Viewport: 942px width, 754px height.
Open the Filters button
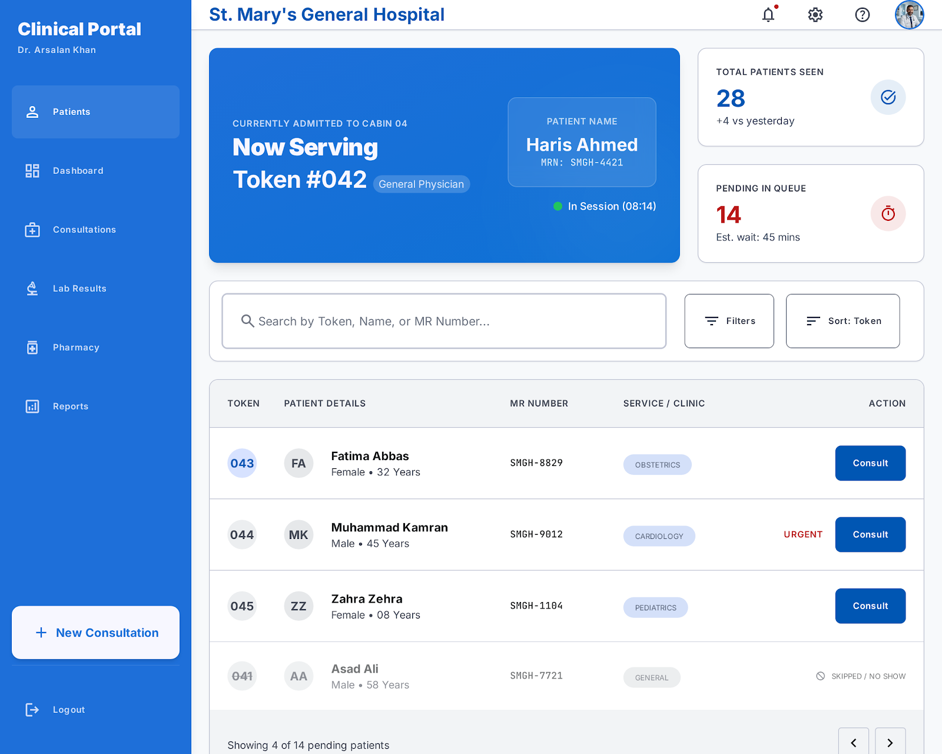(x=729, y=321)
